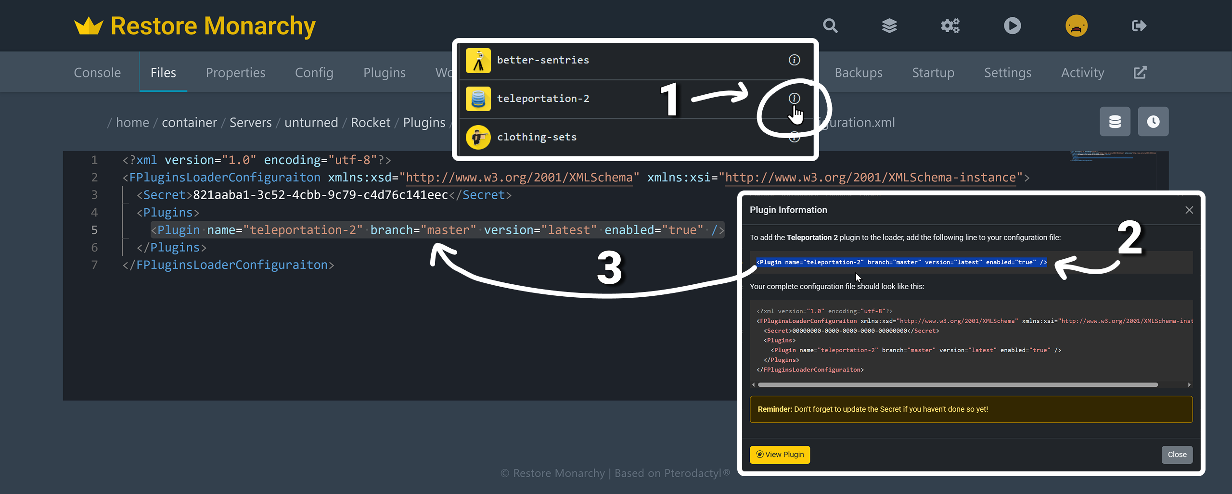Close Plugin Information dialog with X
This screenshot has height=494, width=1232.
click(x=1189, y=210)
